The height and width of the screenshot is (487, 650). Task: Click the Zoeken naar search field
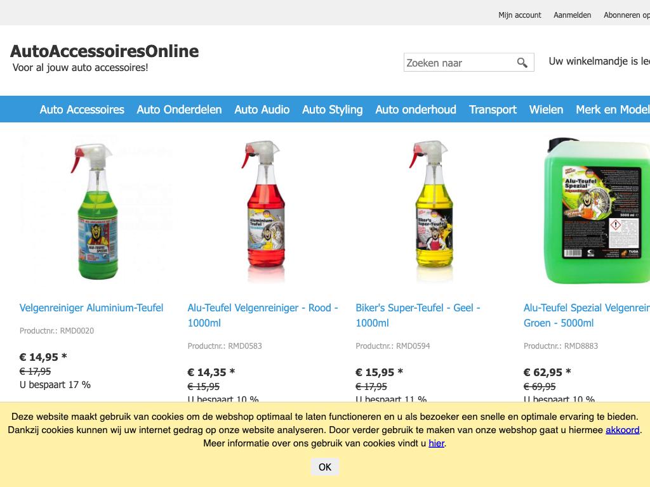[460, 63]
